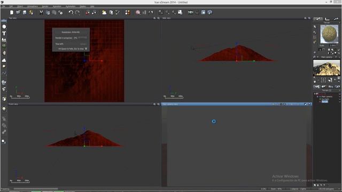Open the File menu
This screenshot has width=342, height=192.
4,6
